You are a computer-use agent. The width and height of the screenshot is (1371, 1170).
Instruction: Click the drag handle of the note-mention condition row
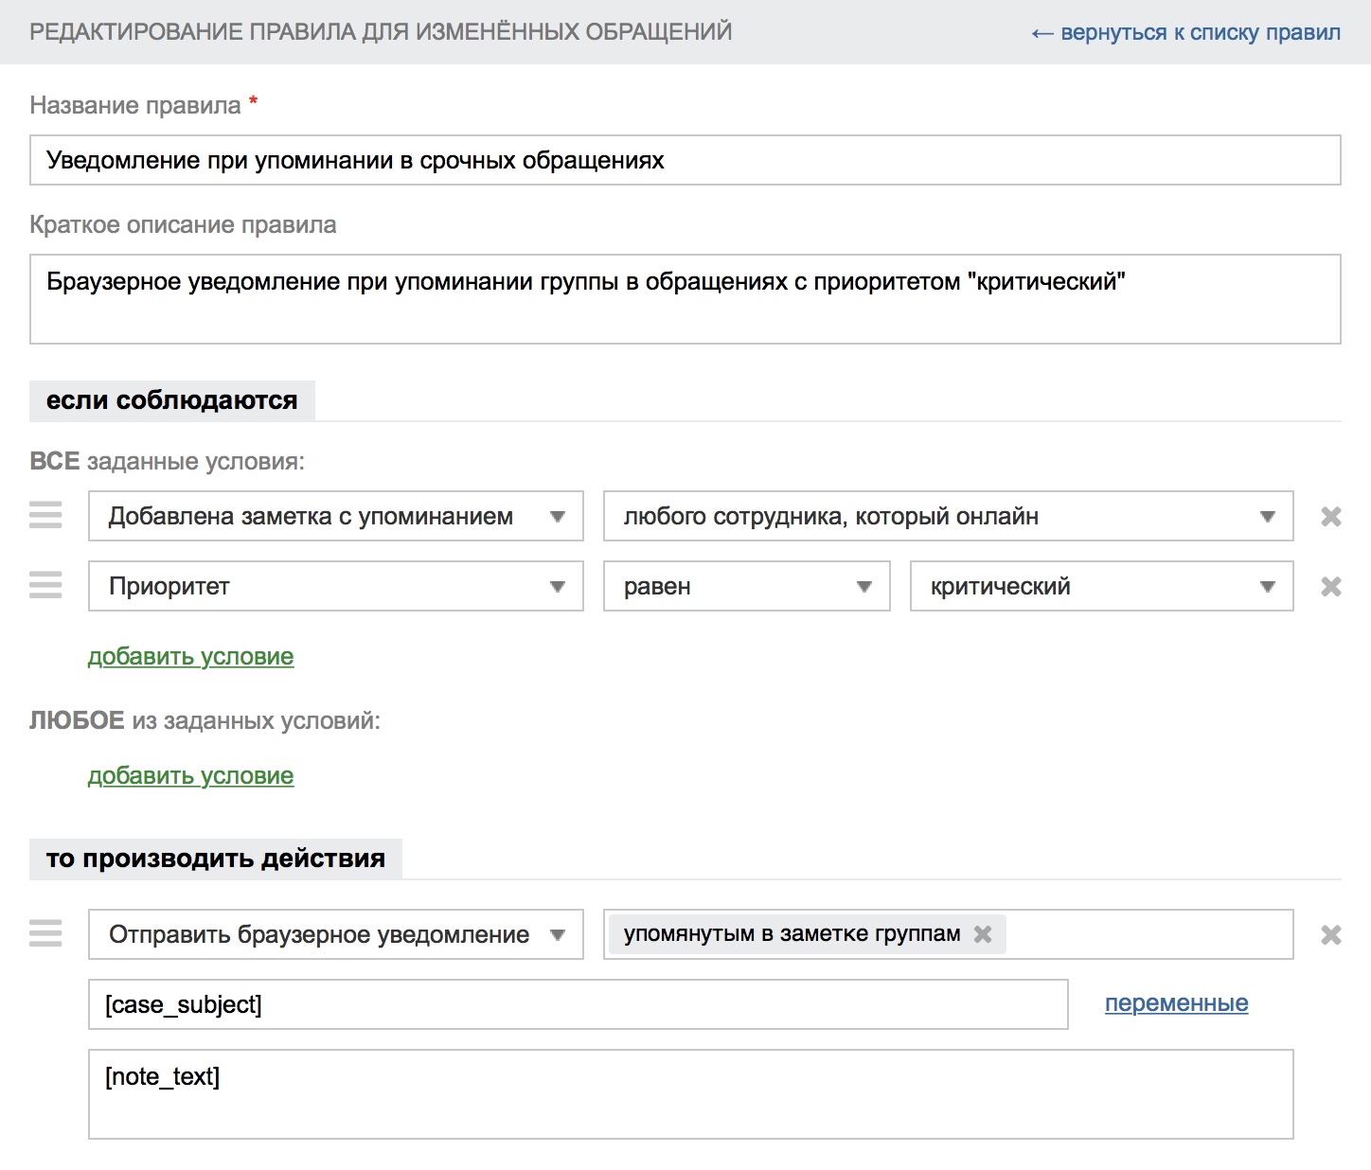[45, 515]
